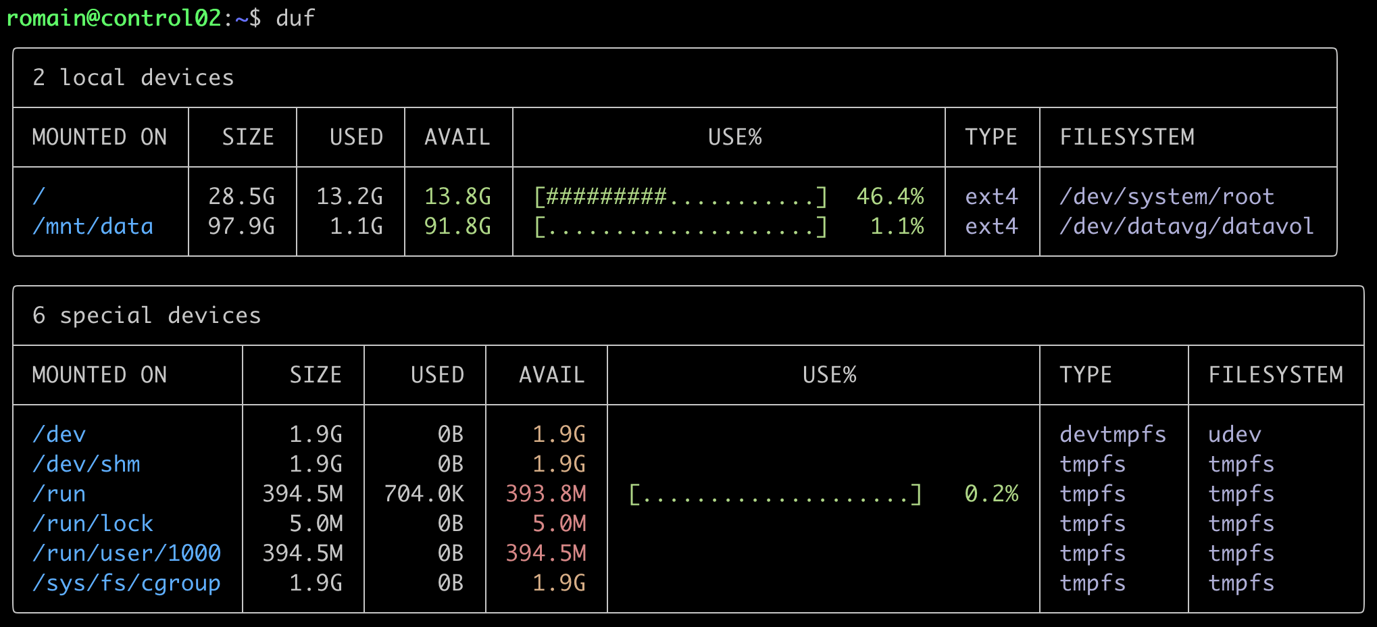Click the 1.1% usage percentage
This screenshot has width=1377, height=627.
click(x=897, y=226)
